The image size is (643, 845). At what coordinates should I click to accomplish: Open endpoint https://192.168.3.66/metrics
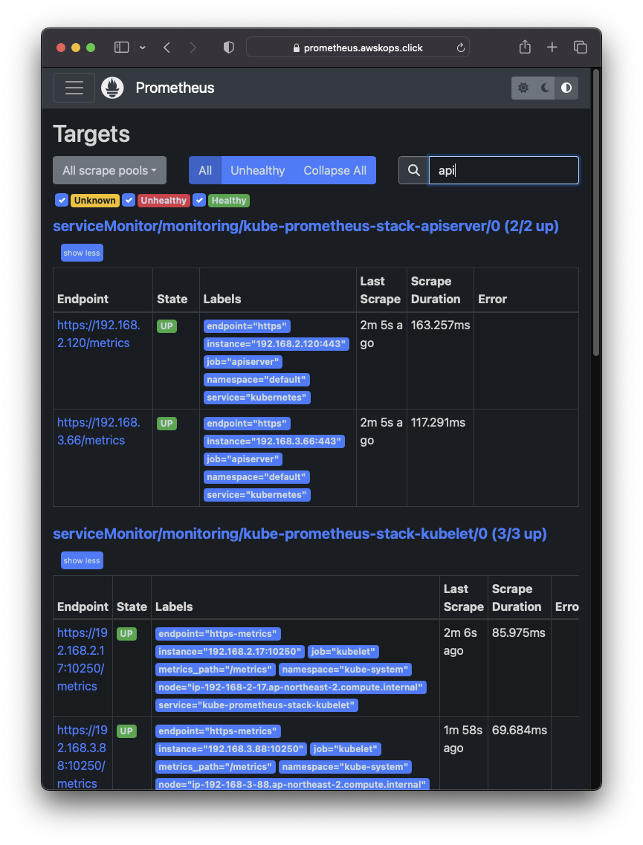(99, 431)
